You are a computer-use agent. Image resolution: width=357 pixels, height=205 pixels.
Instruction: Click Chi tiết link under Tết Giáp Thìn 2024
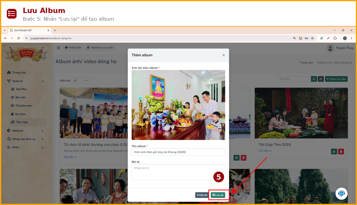coord(265,151)
